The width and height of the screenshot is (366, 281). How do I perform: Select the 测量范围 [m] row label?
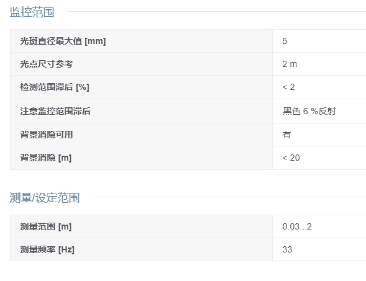(46, 226)
